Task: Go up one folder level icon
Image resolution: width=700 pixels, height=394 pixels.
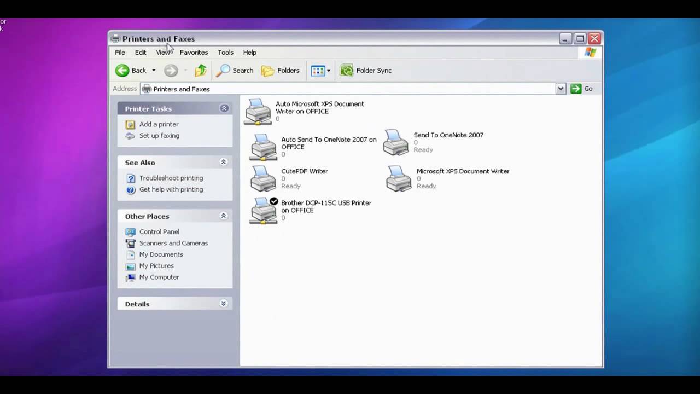Action: tap(201, 70)
